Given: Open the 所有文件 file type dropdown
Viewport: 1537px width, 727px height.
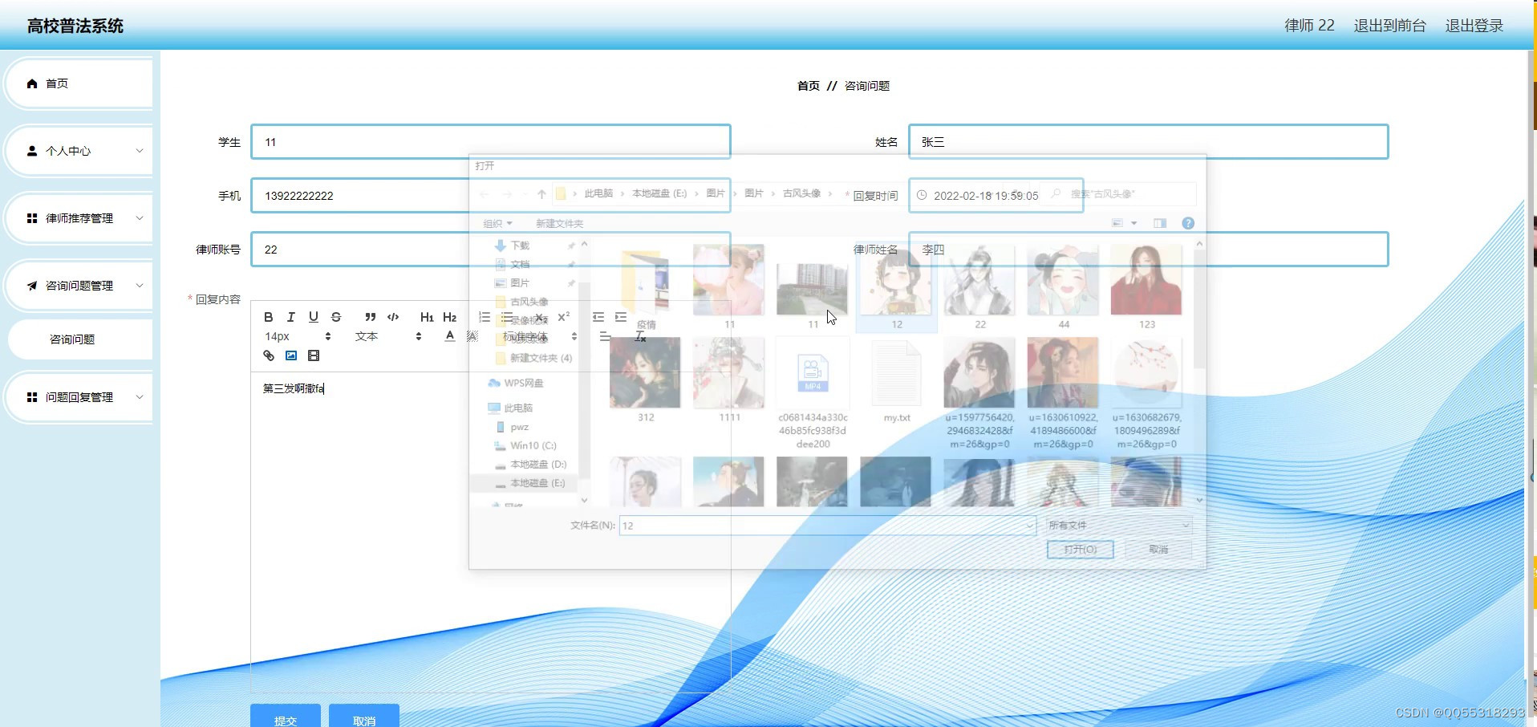Looking at the screenshot, I should (1118, 525).
